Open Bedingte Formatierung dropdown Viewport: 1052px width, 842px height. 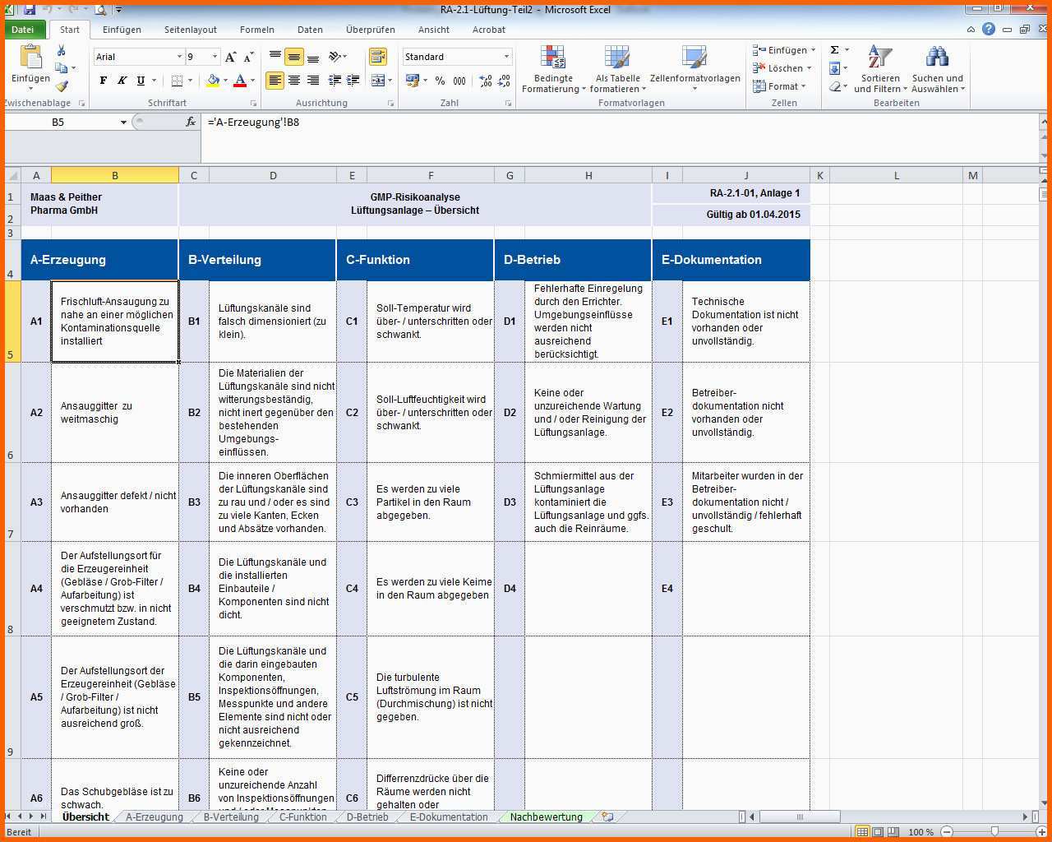coord(553,69)
